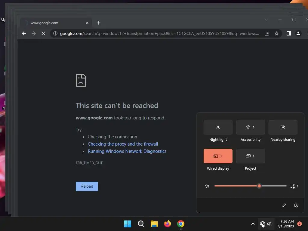
Task: Go back using Chrome's back arrow
Action: (x=24, y=33)
